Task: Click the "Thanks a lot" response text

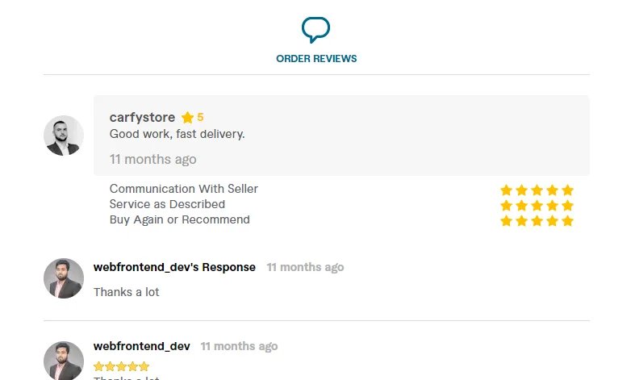Action: point(127,292)
